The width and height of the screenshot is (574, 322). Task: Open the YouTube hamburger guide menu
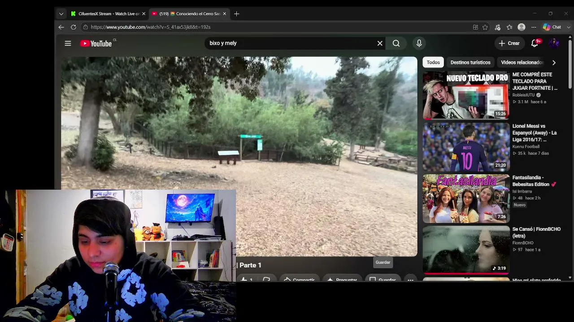tap(68, 43)
